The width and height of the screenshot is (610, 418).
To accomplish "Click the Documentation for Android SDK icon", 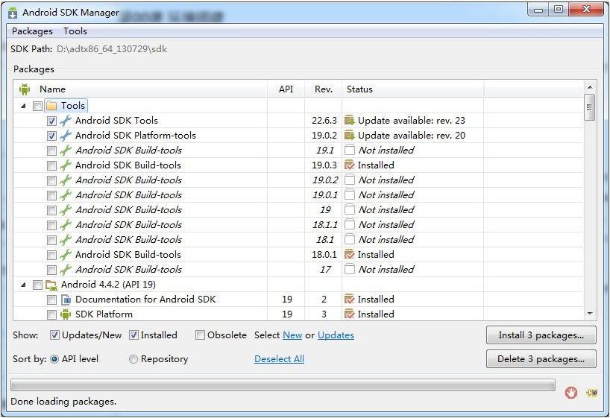I will (66, 300).
